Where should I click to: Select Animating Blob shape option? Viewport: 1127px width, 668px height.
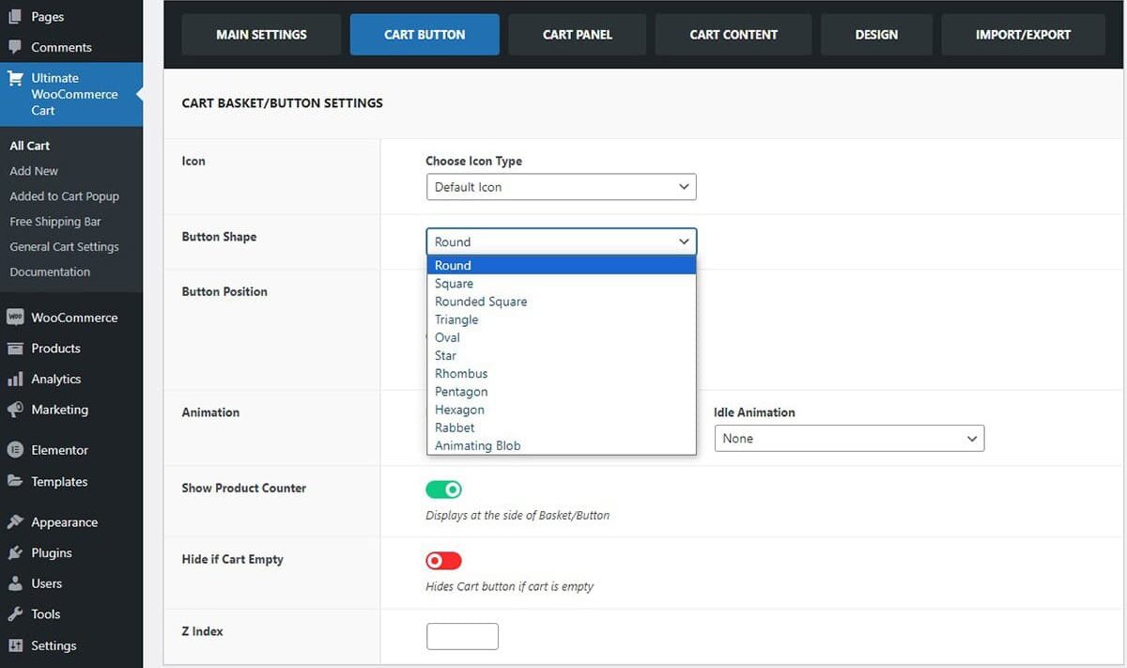562,445
